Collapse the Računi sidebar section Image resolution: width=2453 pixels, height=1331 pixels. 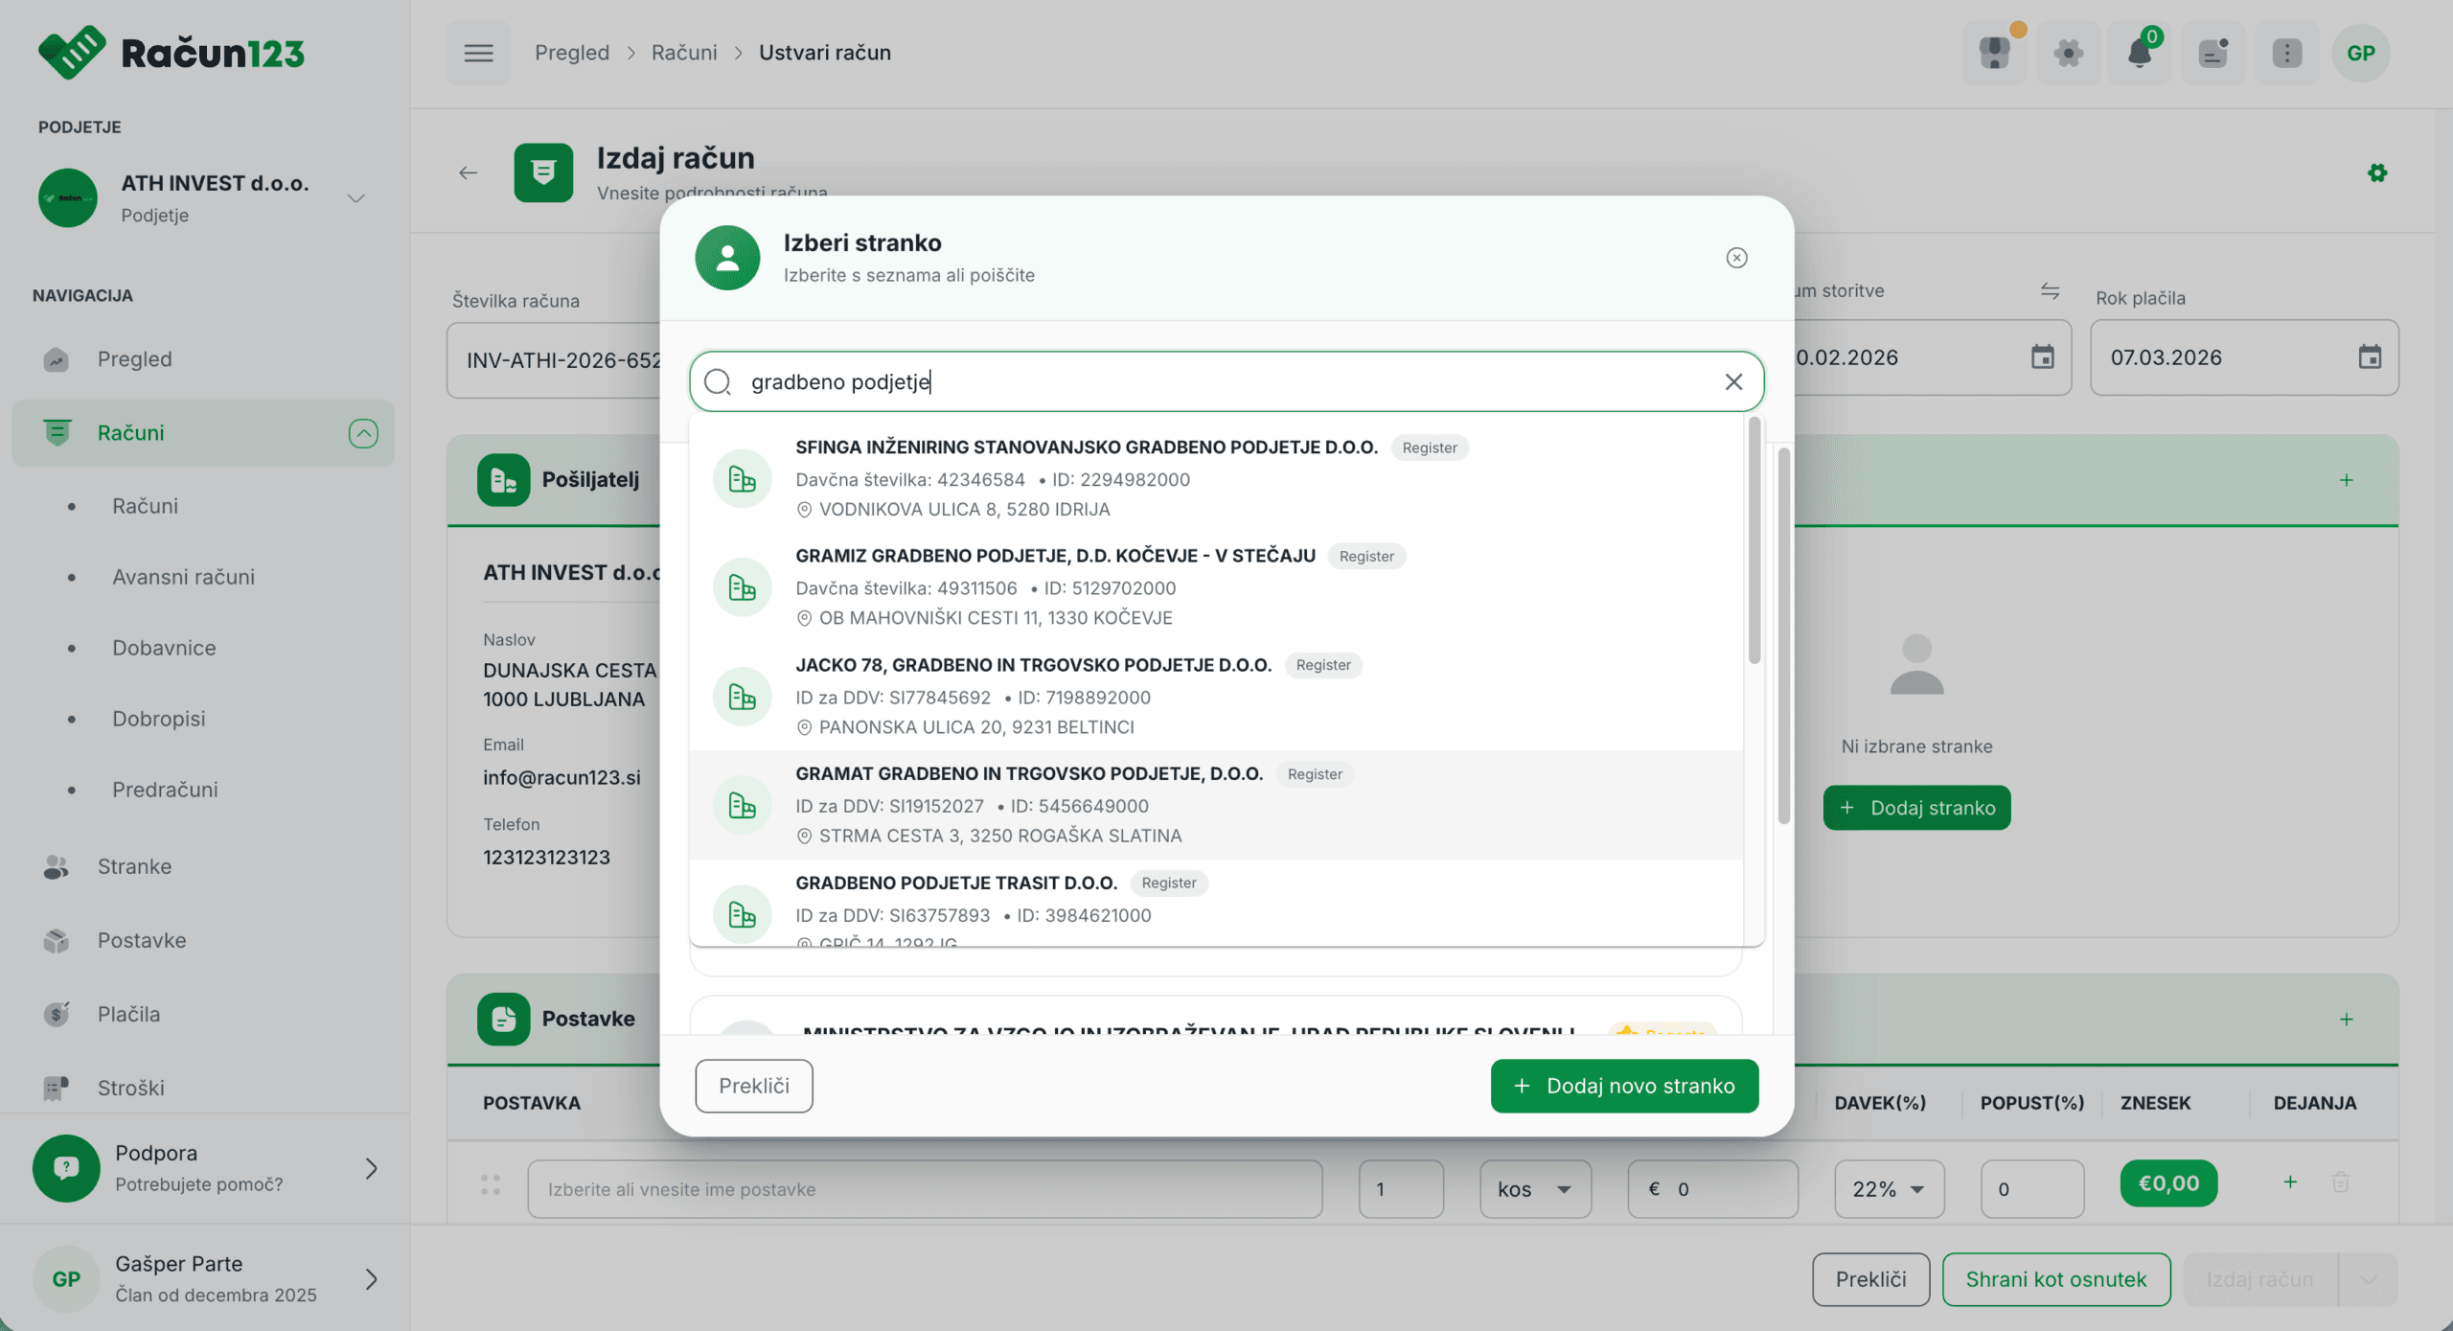[x=363, y=433]
